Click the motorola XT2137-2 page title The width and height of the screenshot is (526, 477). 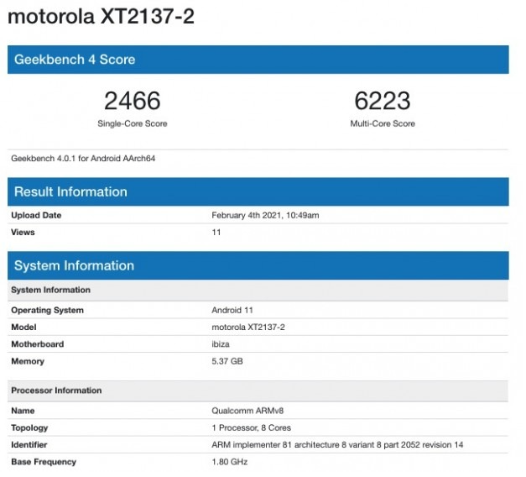pos(102,17)
